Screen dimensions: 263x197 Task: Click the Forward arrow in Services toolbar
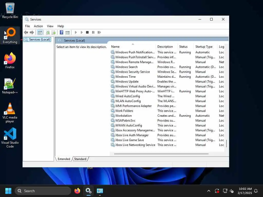(x=32, y=32)
